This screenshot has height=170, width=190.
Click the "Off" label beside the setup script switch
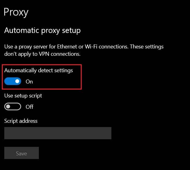pyautogui.click(x=29, y=107)
